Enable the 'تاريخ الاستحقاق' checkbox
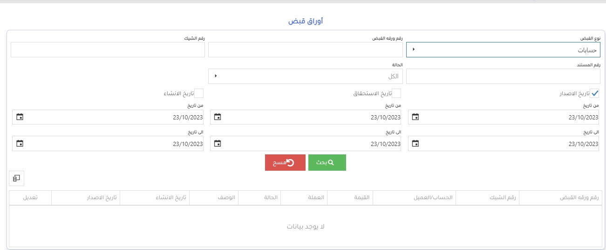The height and width of the screenshot is (250, 606). click(x=396, y=93)
